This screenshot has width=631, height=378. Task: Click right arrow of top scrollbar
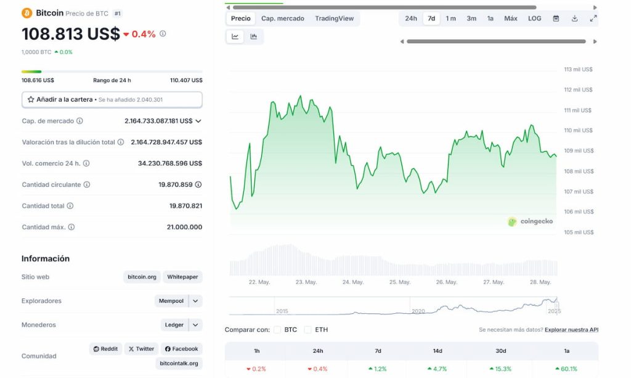[595, 7]
